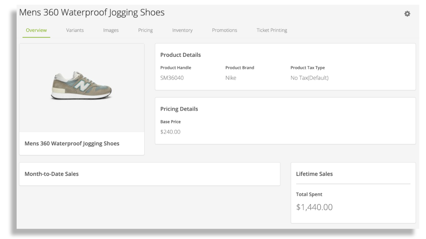
Task: Click the Product Brand label
Action: click(240, 68)
